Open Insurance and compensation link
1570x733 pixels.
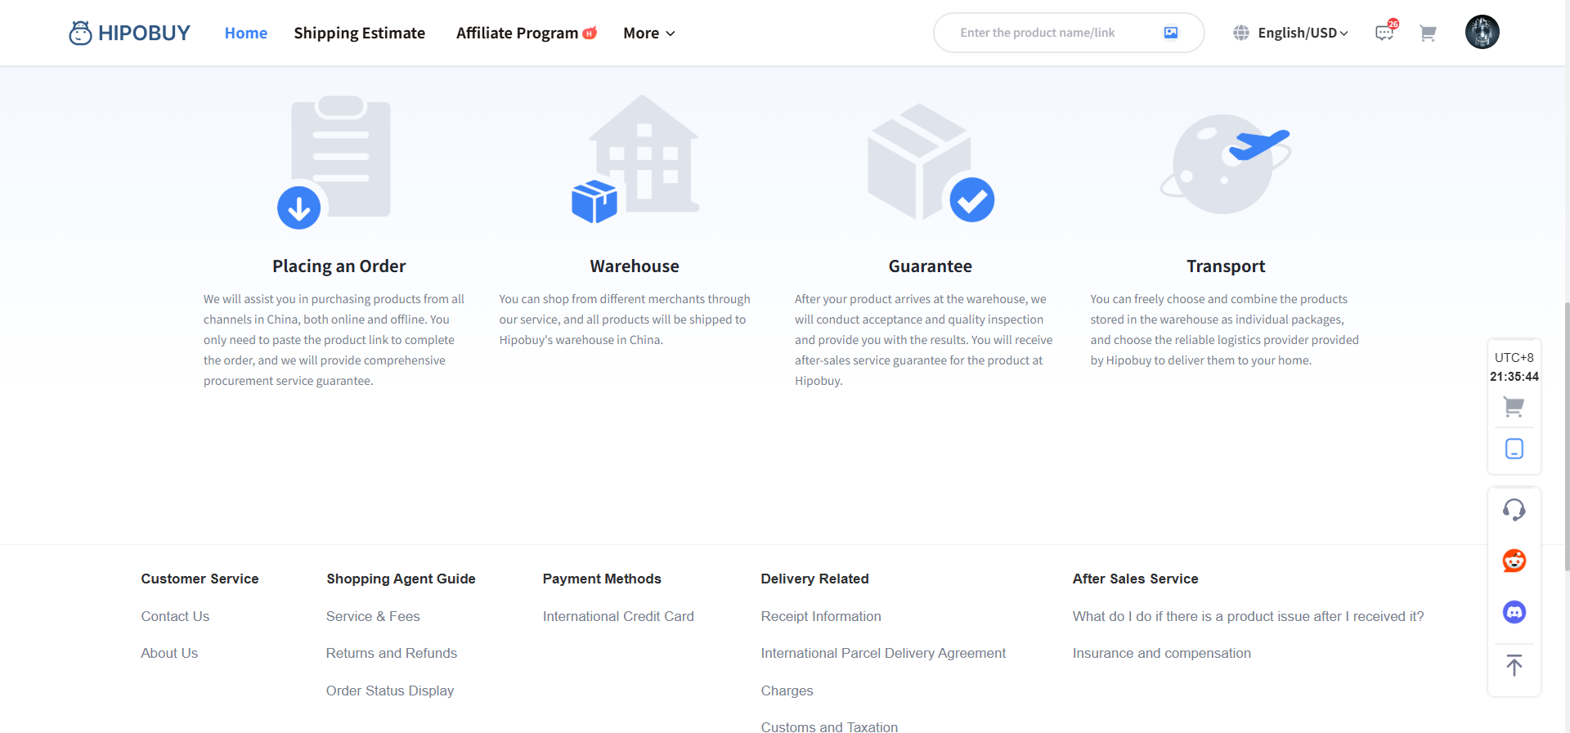pos(1161,653)
